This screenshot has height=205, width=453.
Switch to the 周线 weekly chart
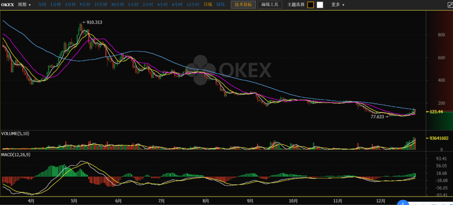pos(221,5)
